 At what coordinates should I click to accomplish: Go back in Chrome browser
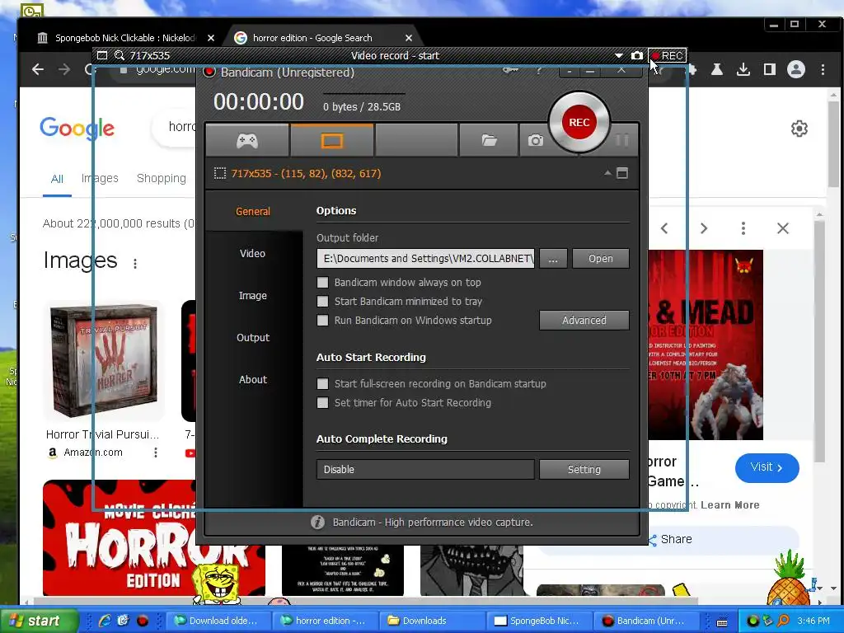point(38,69)
